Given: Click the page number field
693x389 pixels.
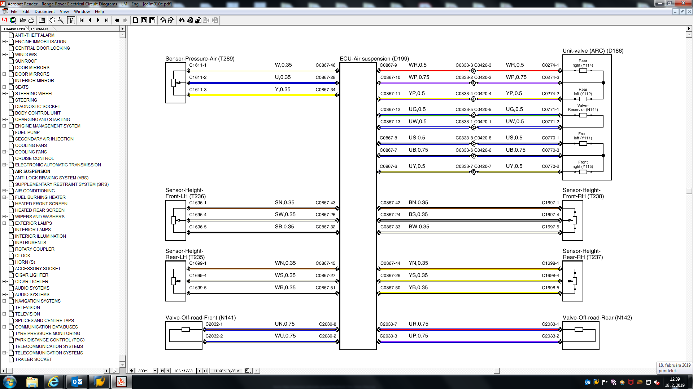Looking at the screenshot, I should coord(183,371).
